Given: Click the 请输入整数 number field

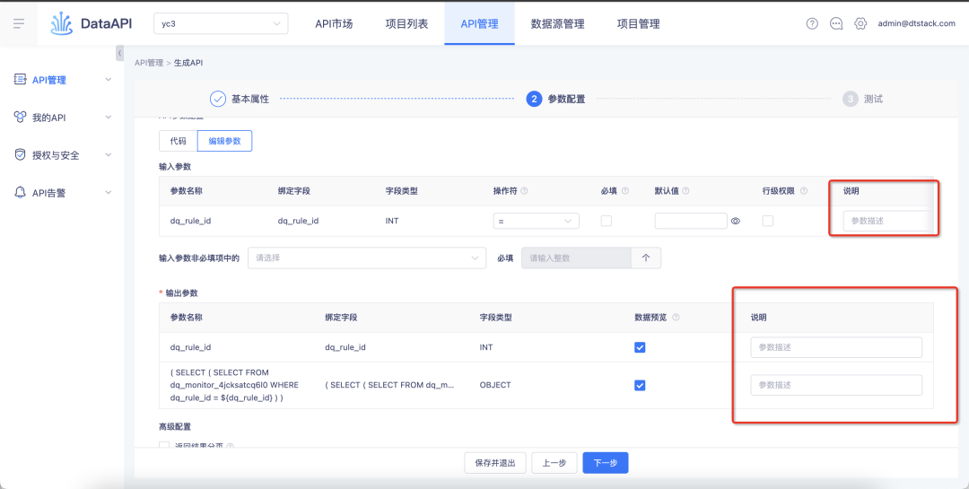Looking at the screenshot, I should [576, 258].
